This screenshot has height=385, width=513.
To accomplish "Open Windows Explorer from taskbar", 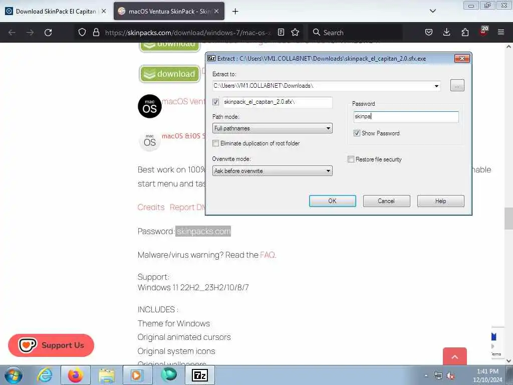I will coord(107,375).
